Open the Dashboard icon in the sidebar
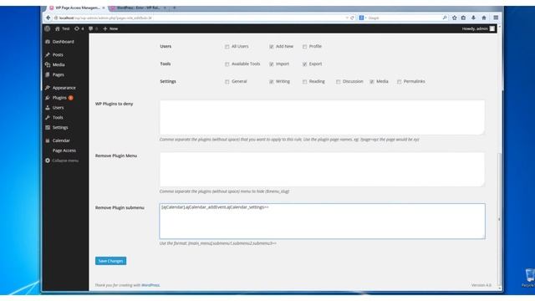This screenshot has width=535, height=301. (48, 42)
